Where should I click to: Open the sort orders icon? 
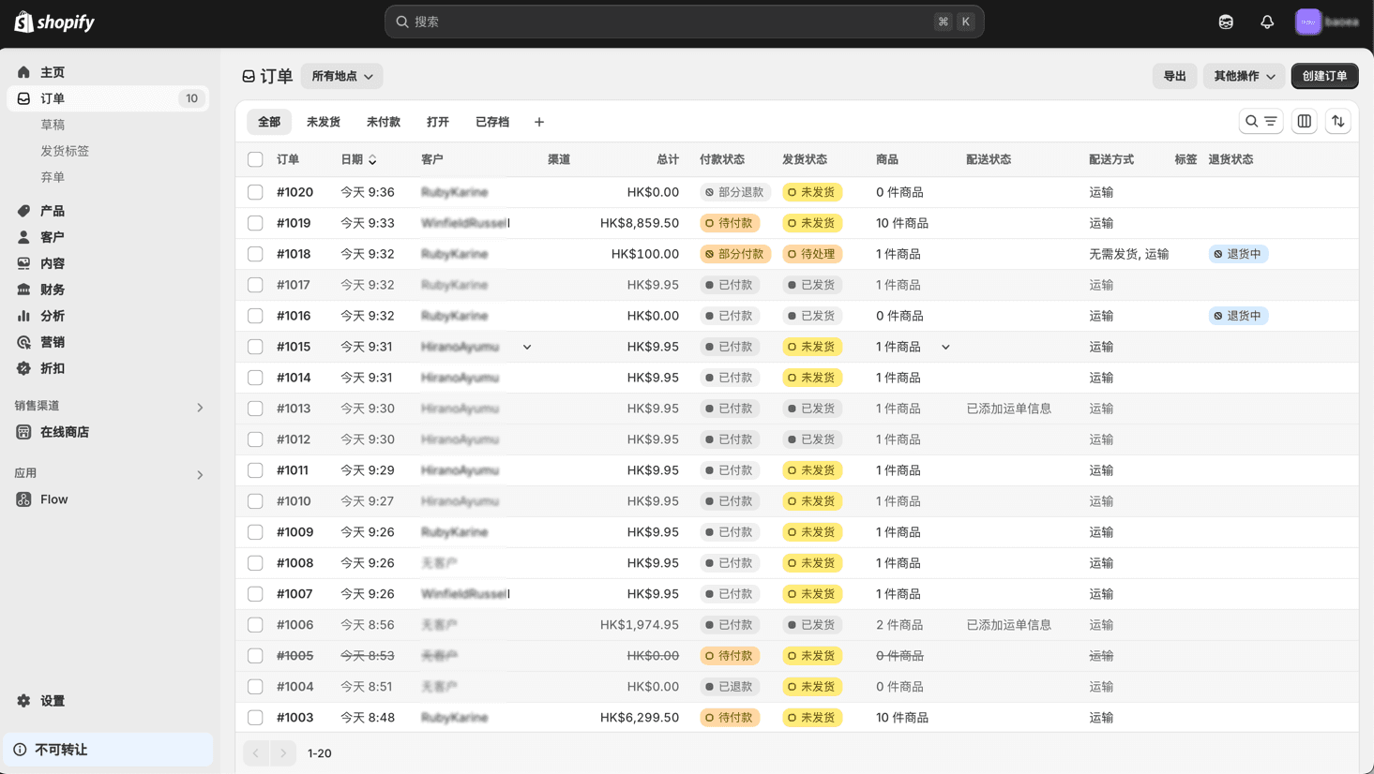(1337, 121)
